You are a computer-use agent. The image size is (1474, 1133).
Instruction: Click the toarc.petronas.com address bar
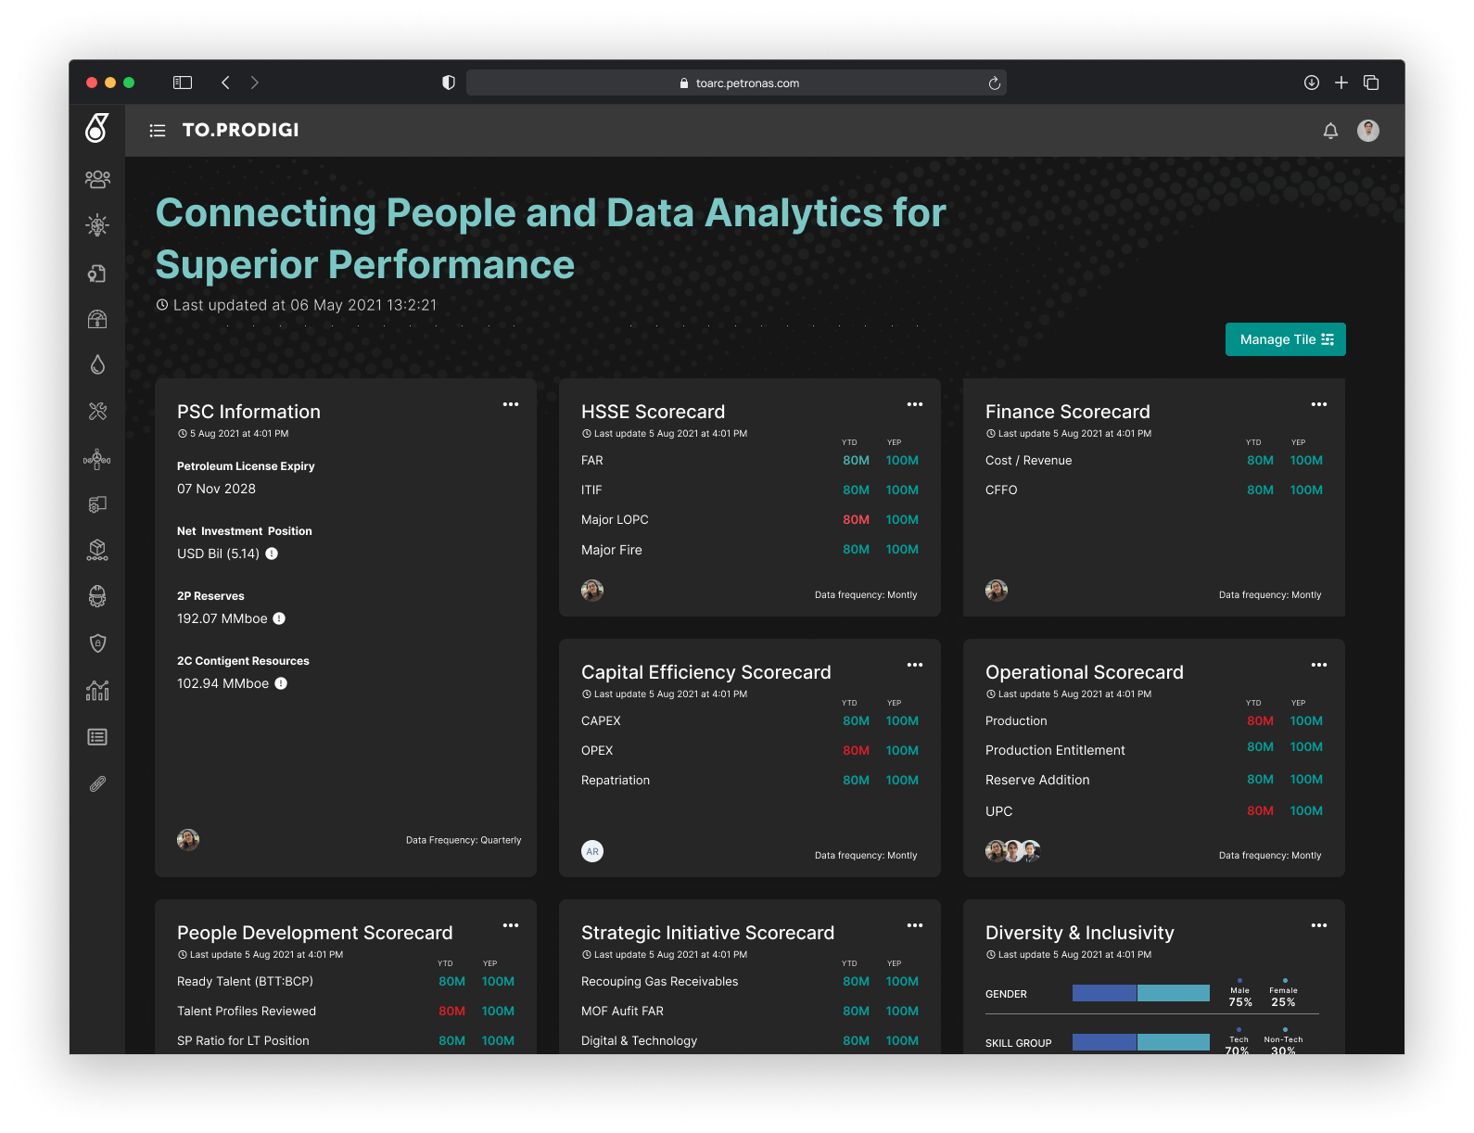(737, 83)
